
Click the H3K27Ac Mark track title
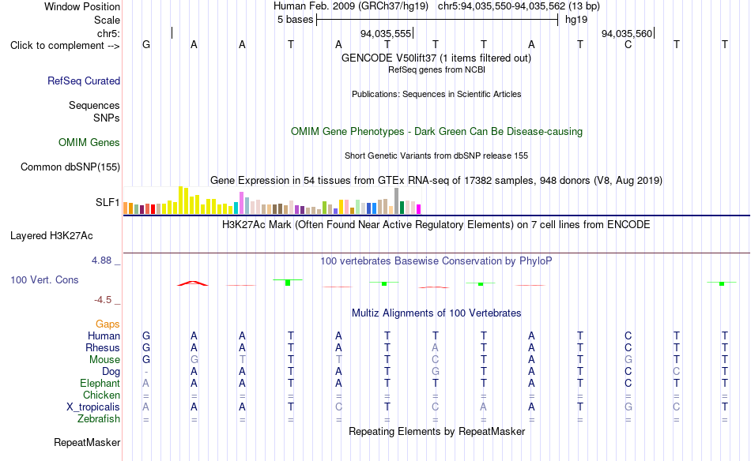click(436, 225)
